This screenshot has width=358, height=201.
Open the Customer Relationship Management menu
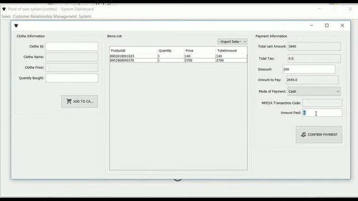click(x=45, y=16)
